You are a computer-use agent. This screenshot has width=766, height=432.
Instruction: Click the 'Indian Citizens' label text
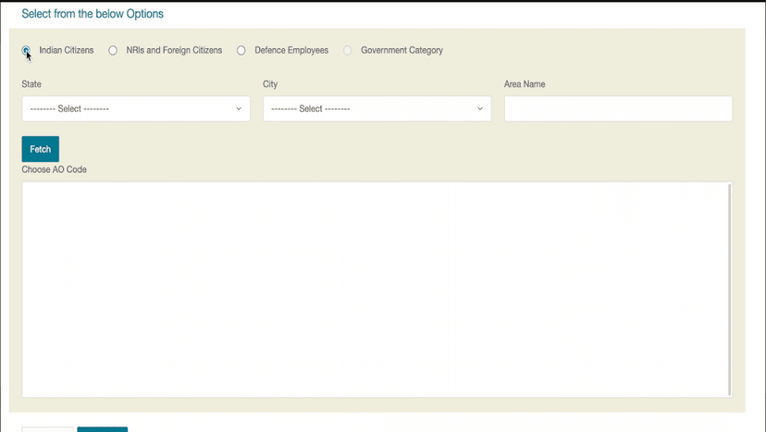[67, 51]
